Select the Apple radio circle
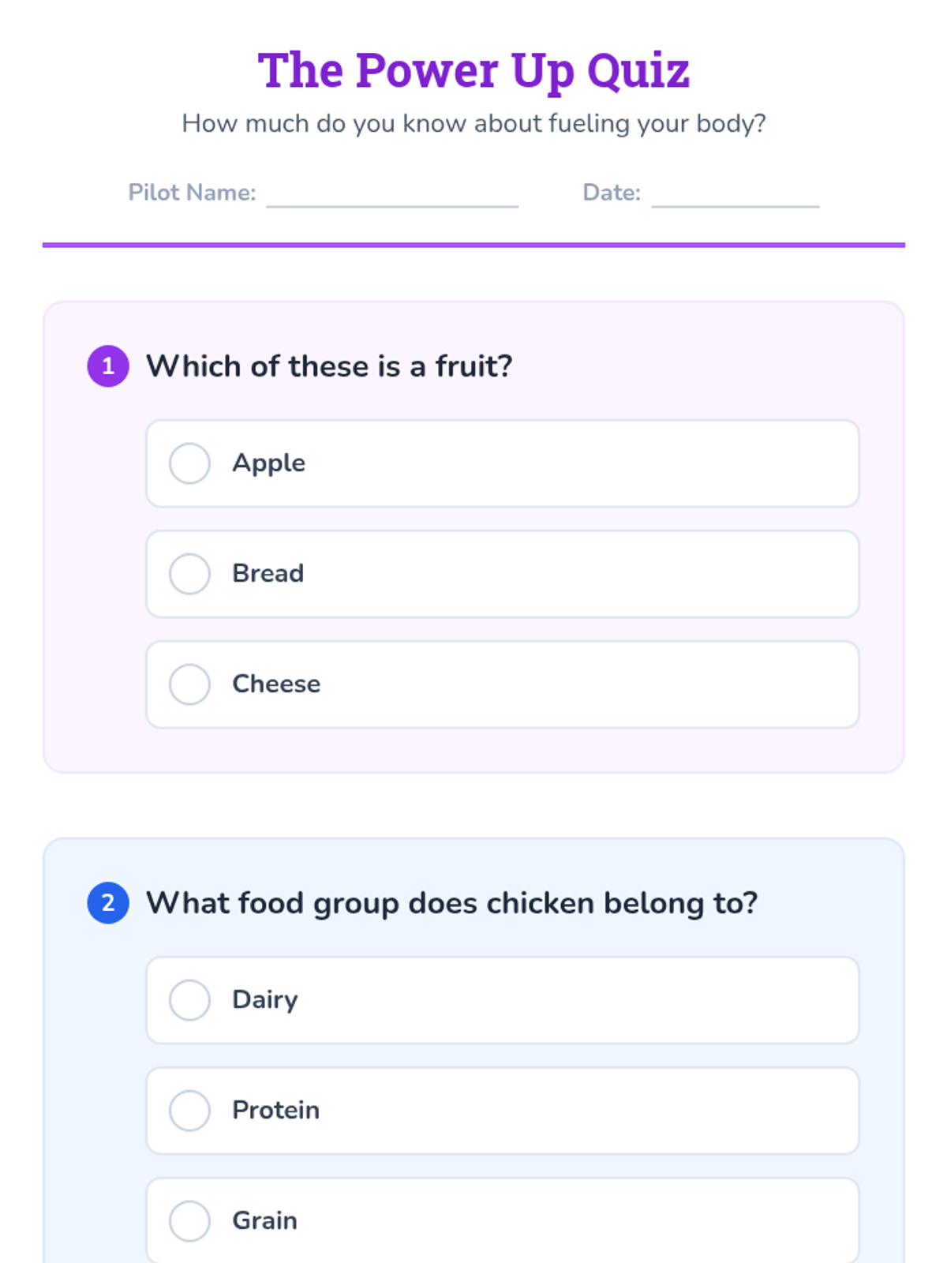Screen dimensions: 947x1263 tap(189, 463)
